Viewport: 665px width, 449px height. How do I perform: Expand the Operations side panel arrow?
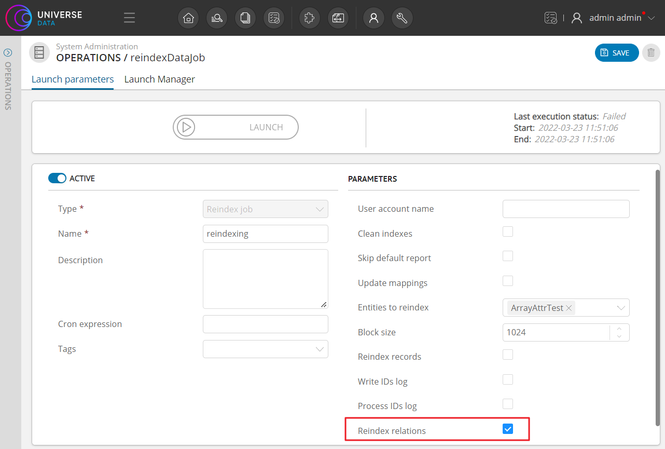point(8,52)
